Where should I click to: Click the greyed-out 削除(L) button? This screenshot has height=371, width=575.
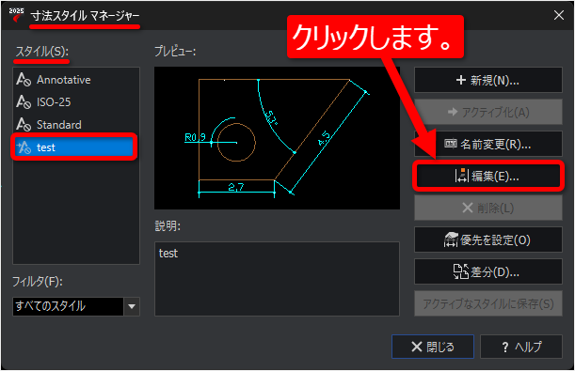[488, 208]
